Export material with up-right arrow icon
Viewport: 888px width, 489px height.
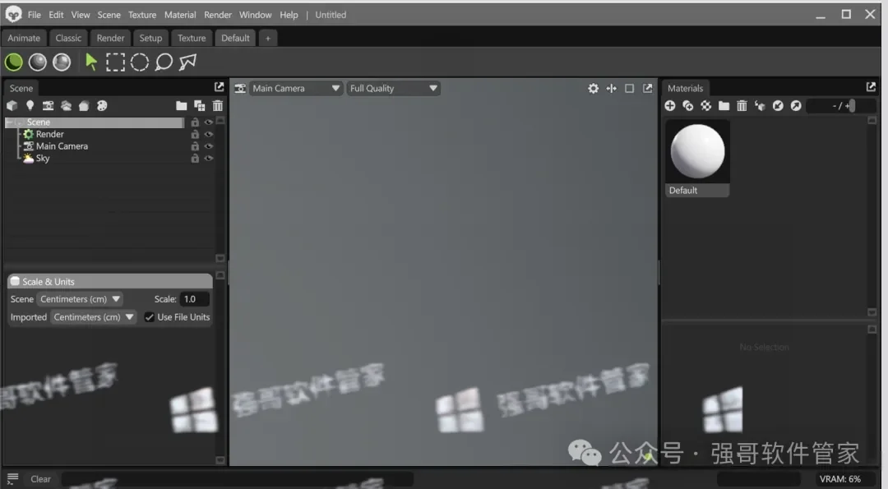796,106
